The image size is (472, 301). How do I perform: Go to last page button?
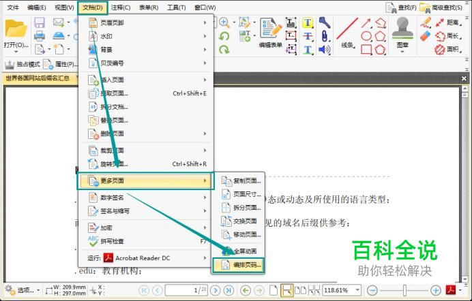(228, 290)
